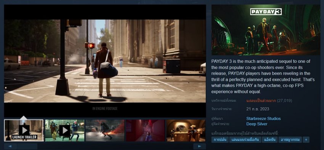The image size is (324, 150).
Task: Click the thumbnail strip scrollbar handle
Action: coord(27,146)
